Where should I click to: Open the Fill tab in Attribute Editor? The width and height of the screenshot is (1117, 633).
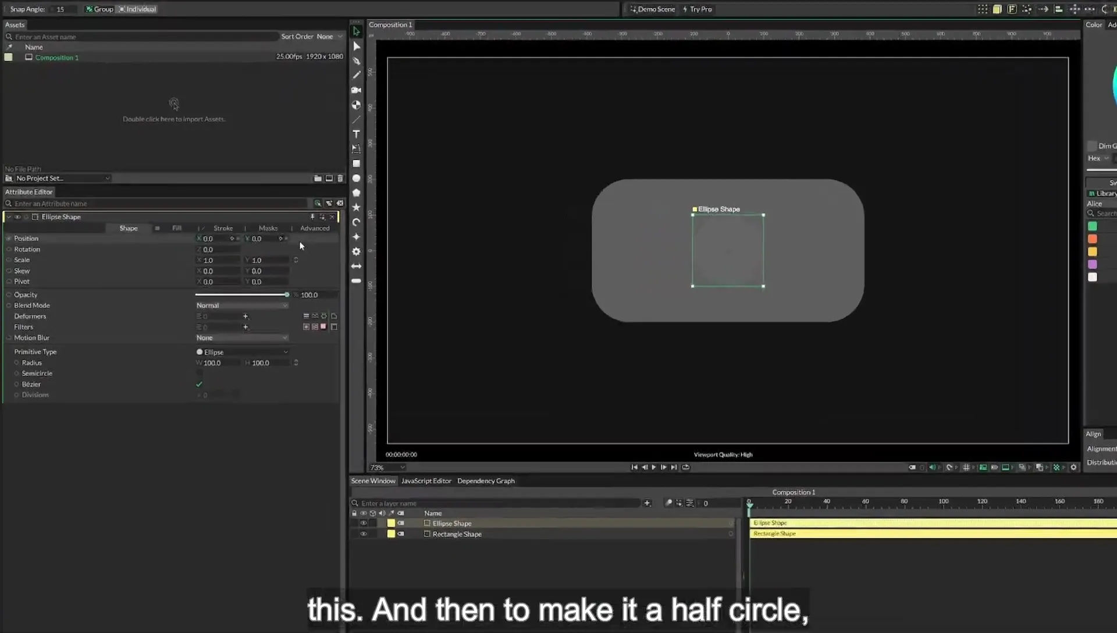(177, 228)
